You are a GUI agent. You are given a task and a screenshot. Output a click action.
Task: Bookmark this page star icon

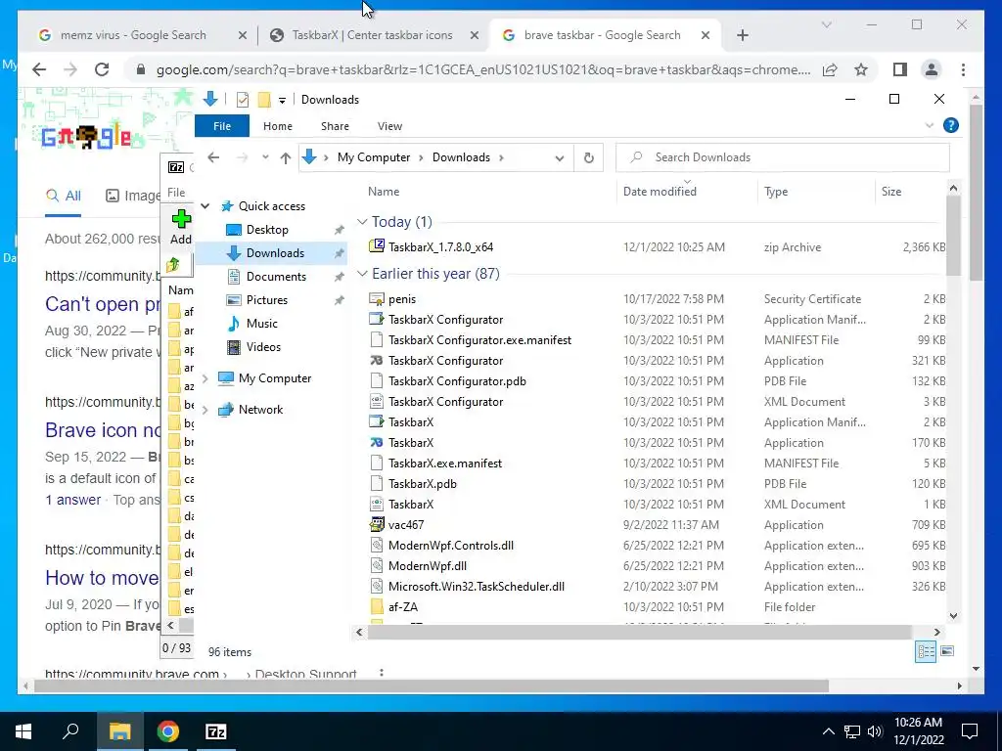click(861, 69)
